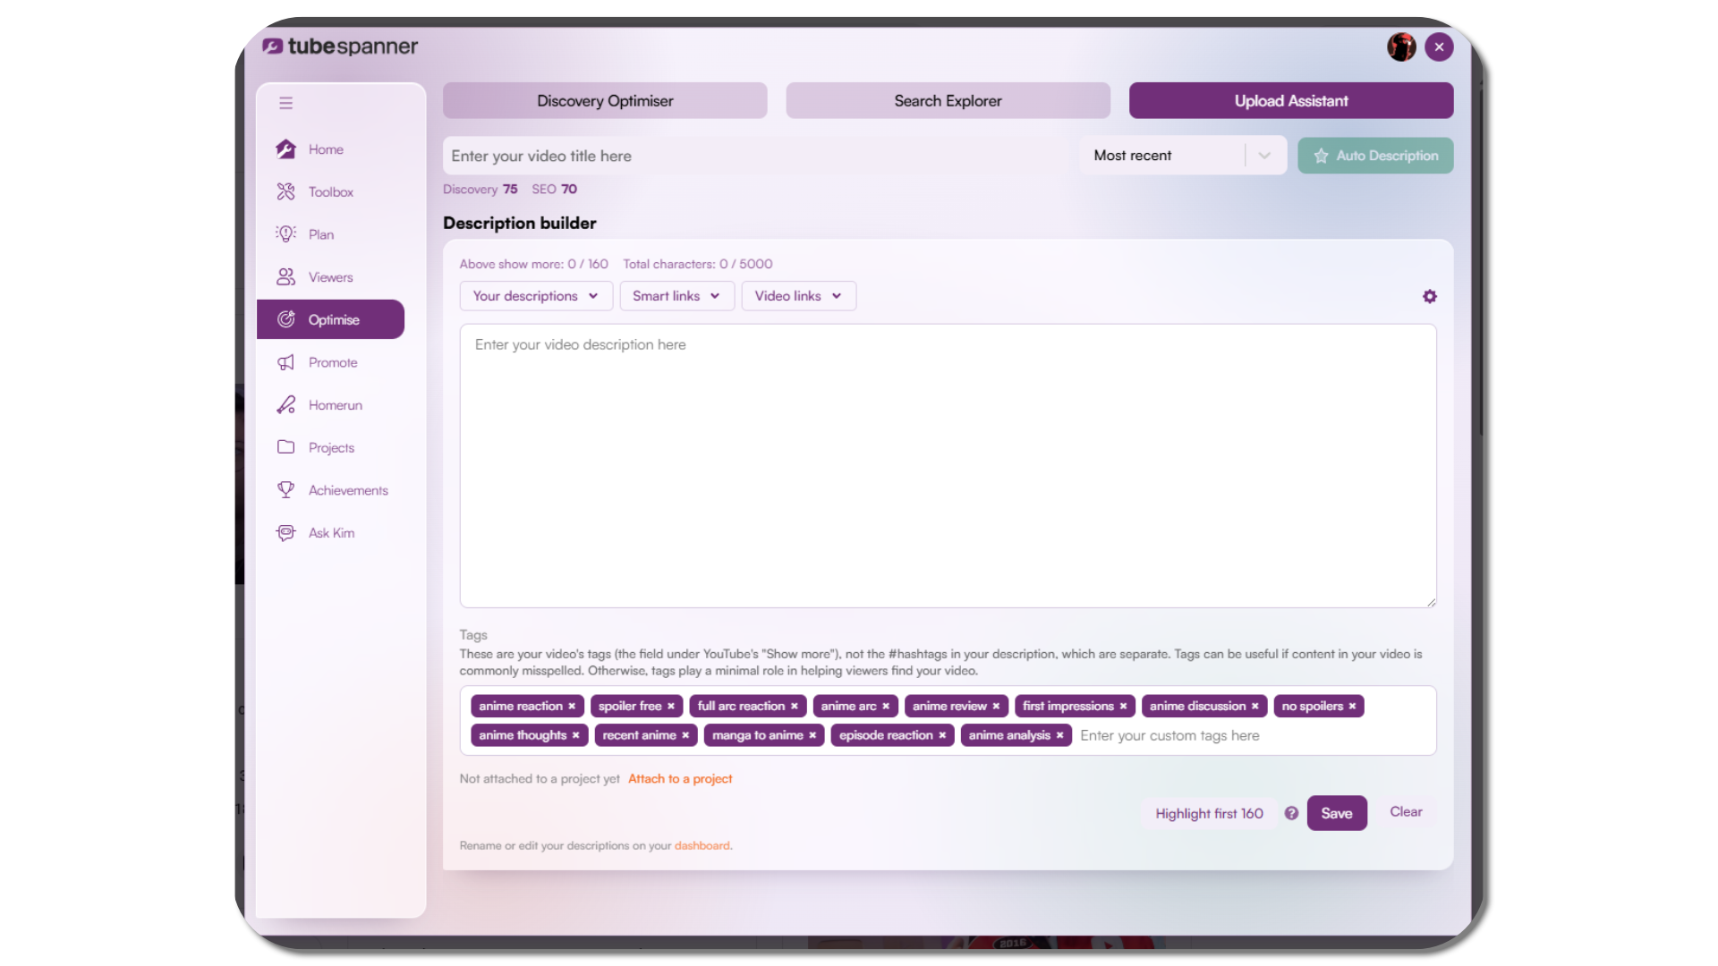
Task: Click the help question mark icon
Action: click(x=1291, y=813)
